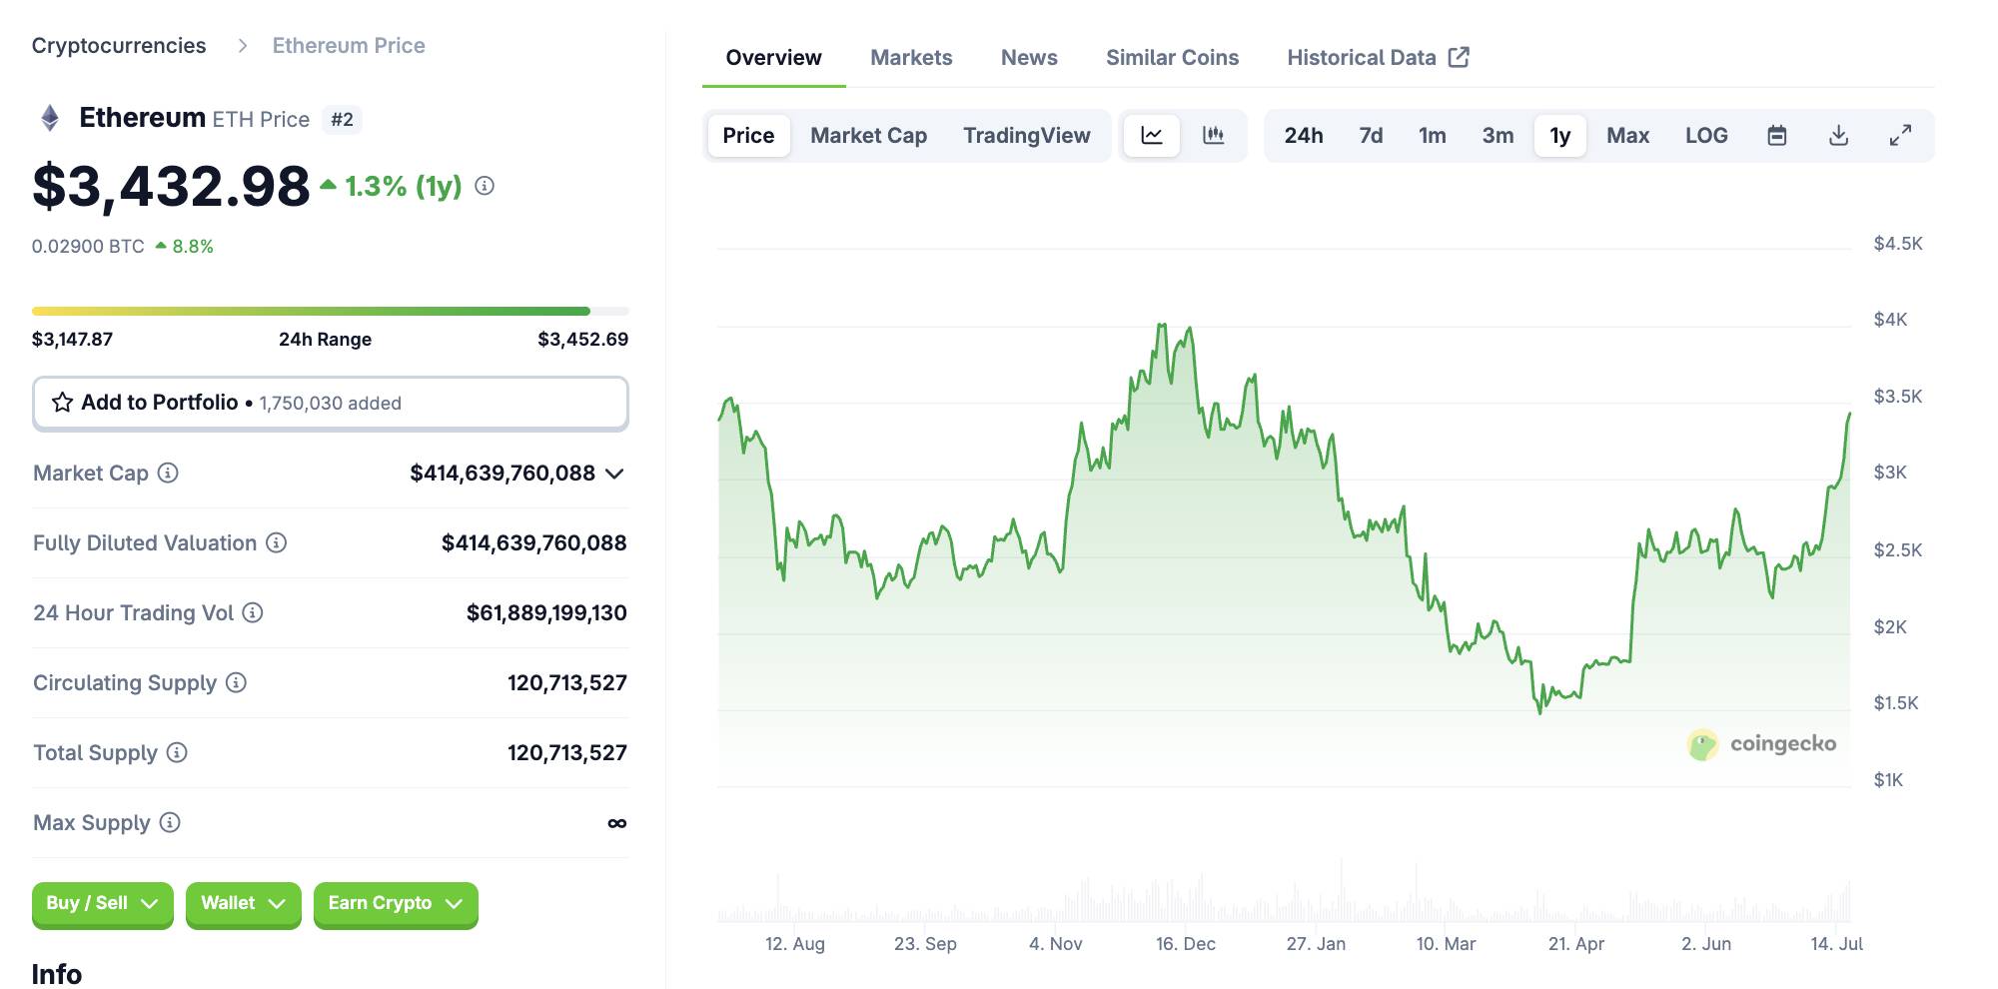Select the 1m time range
This screenshot has width=1998, height=989.
tap(1433, 136)
